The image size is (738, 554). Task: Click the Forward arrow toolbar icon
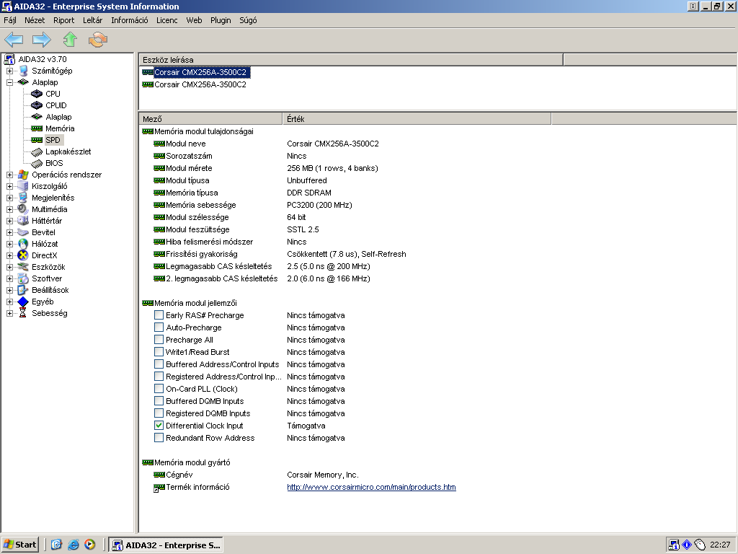(x=41, y=40)
